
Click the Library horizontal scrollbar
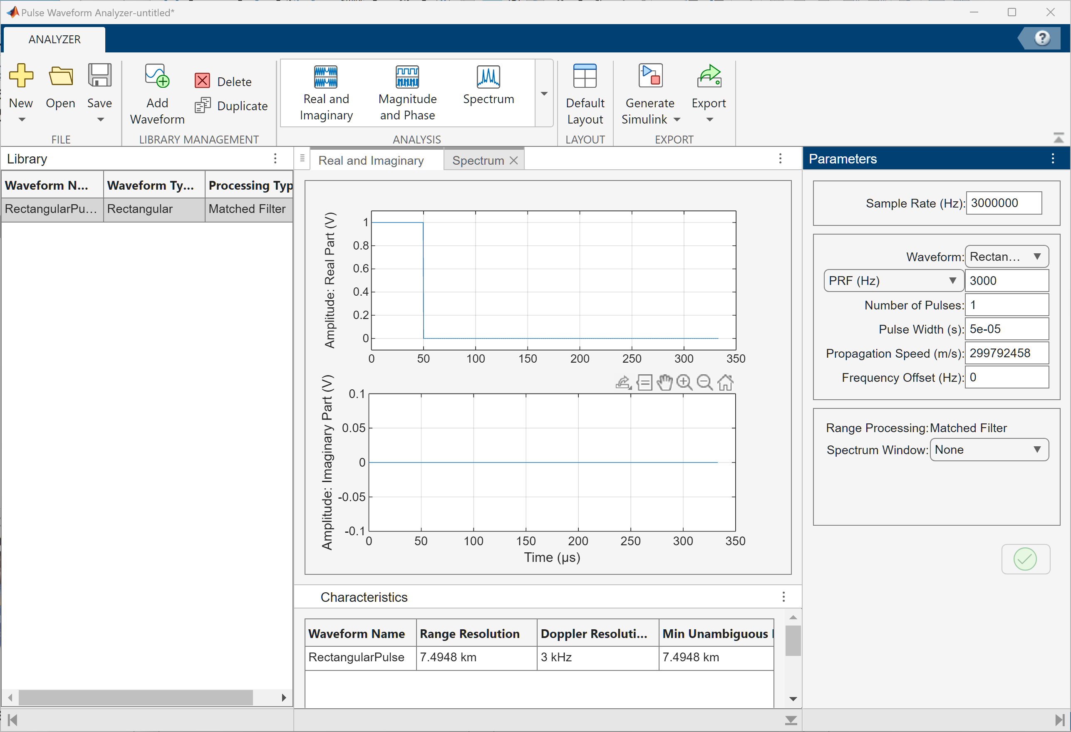[136, 697]
